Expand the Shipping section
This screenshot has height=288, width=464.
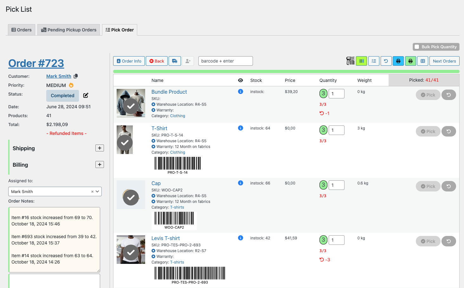(x=100, y=148)
